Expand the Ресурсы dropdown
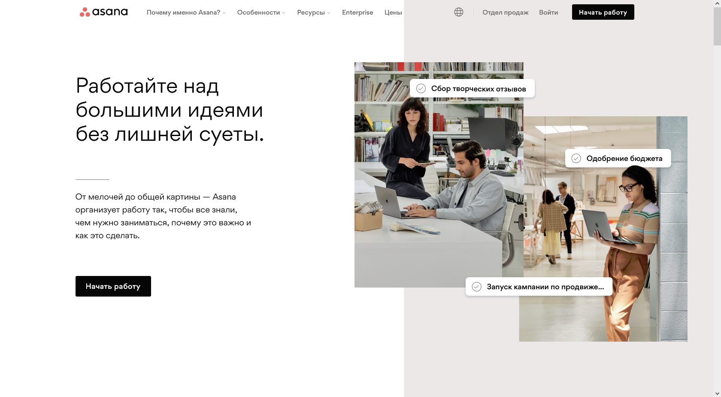This screenshot has width=721, height=397. click(x=314, y=12)
